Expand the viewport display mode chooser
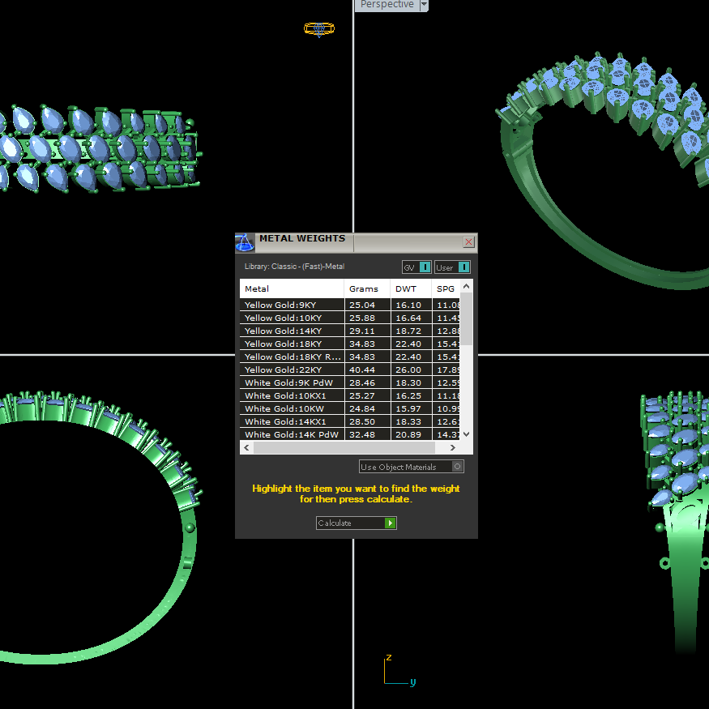This screenshot has height=709, width=709. point(422,4)
